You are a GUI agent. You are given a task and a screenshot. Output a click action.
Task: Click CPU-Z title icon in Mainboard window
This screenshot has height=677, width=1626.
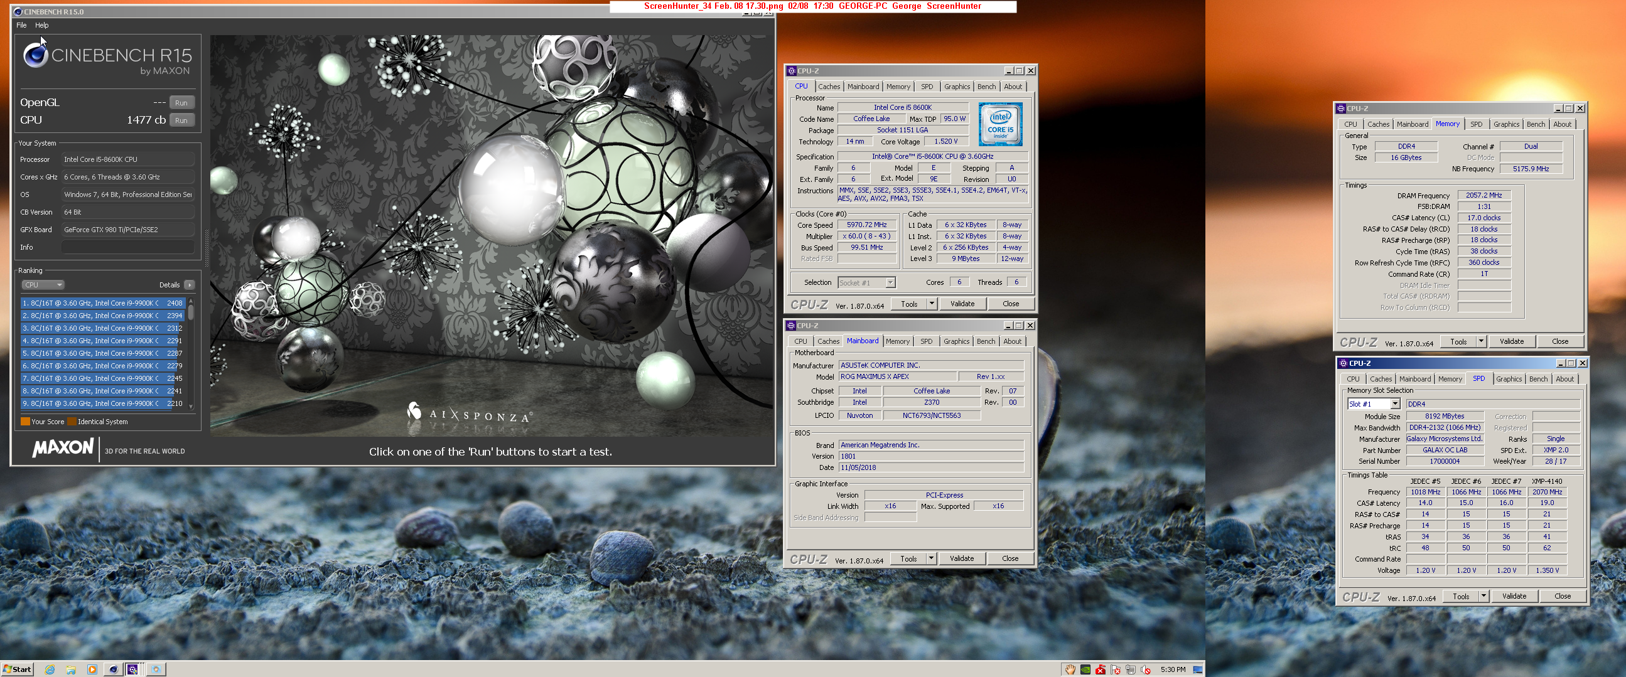pos(791,326)
